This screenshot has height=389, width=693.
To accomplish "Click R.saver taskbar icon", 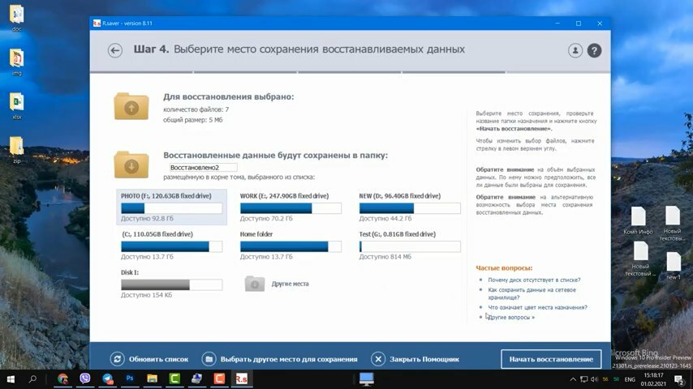I will click(241, 378).
